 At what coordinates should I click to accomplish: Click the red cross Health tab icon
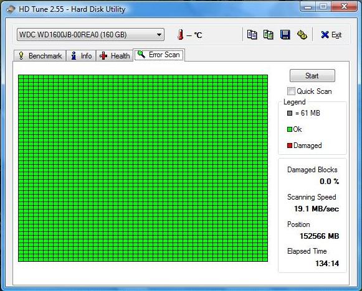pos(103,56)
